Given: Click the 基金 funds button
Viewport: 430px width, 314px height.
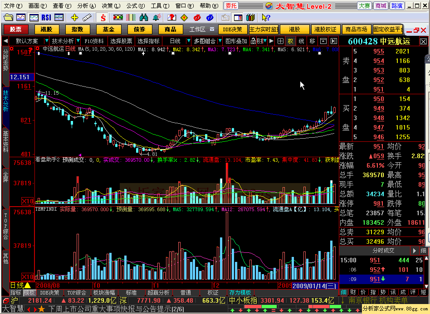Looking at the screenshot, I should [x=108, y=29].
